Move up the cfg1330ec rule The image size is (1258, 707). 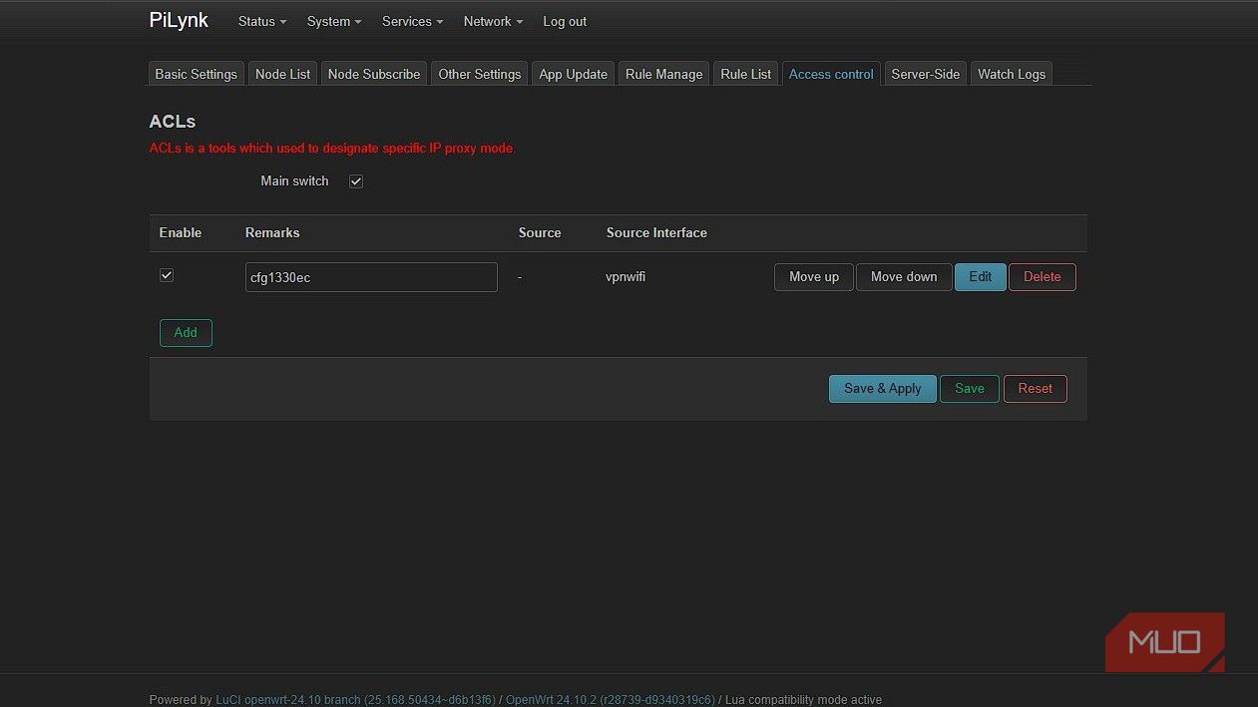pos(814,277)
